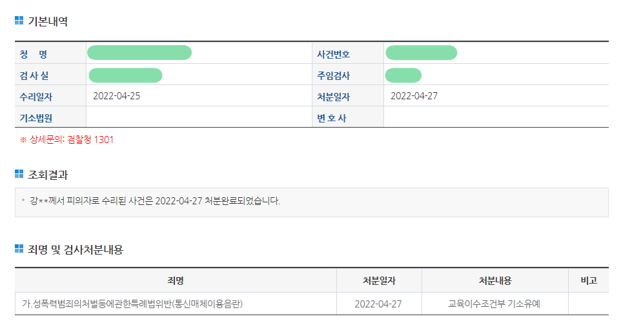621x321 pixels.
Task: Click the 처분내용 column header
Action: pyautogui.click(x=495, y=280)
